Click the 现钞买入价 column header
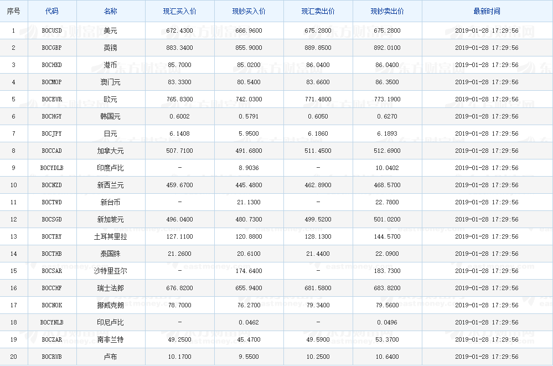553x366 pixels. [249, 11]
